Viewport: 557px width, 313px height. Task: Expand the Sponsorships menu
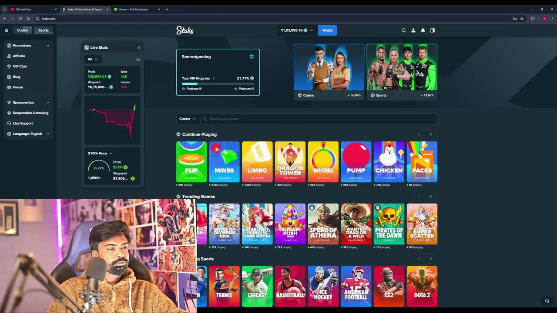click(28, 103)
